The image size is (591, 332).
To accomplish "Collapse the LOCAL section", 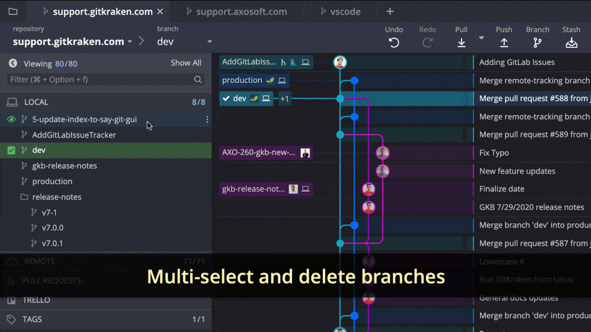I will (106, 102).
